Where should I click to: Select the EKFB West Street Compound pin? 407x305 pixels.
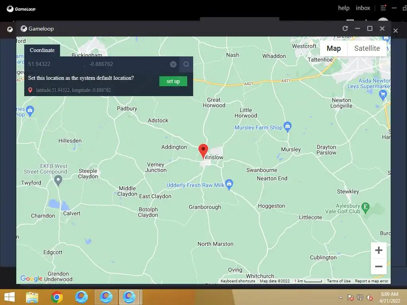tap(58, 181)
